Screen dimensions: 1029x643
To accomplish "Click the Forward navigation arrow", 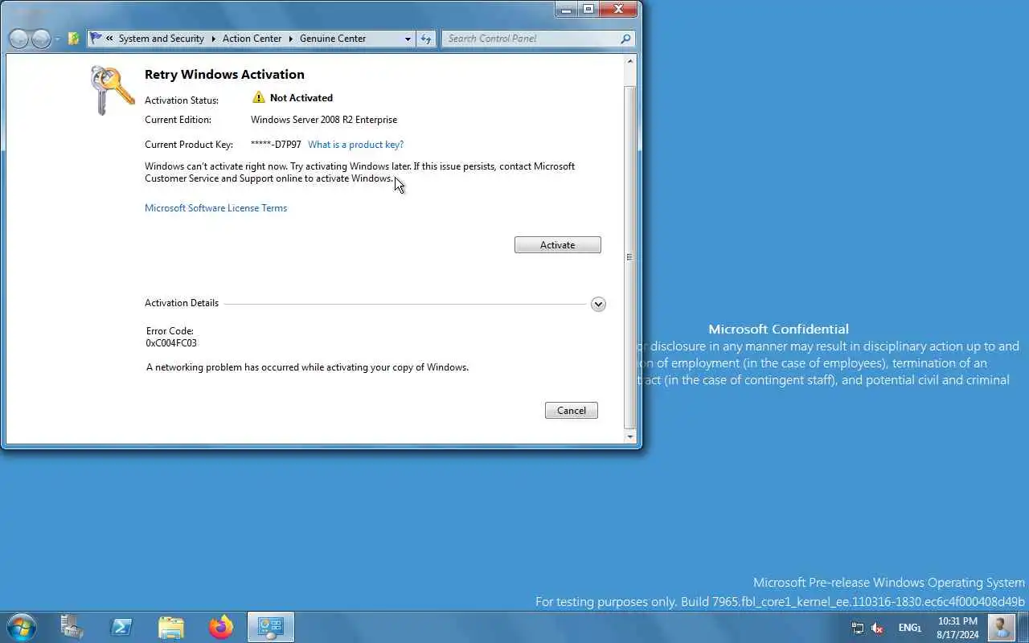I will point(41,39).
